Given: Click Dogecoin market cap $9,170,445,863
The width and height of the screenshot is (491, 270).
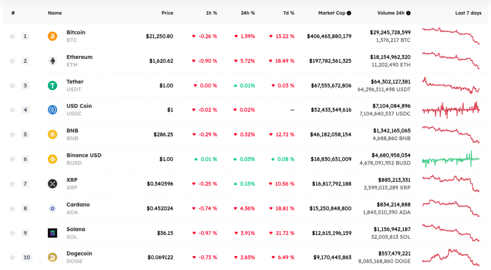Looking at the screenshot, I should (x=332, y=258).
